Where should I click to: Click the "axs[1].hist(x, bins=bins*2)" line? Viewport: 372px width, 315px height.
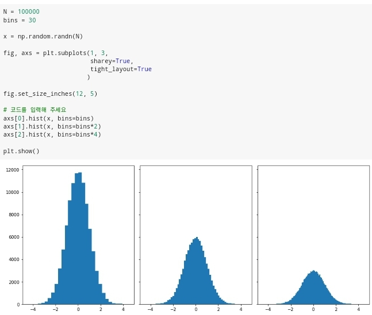(x=52, y=126)
